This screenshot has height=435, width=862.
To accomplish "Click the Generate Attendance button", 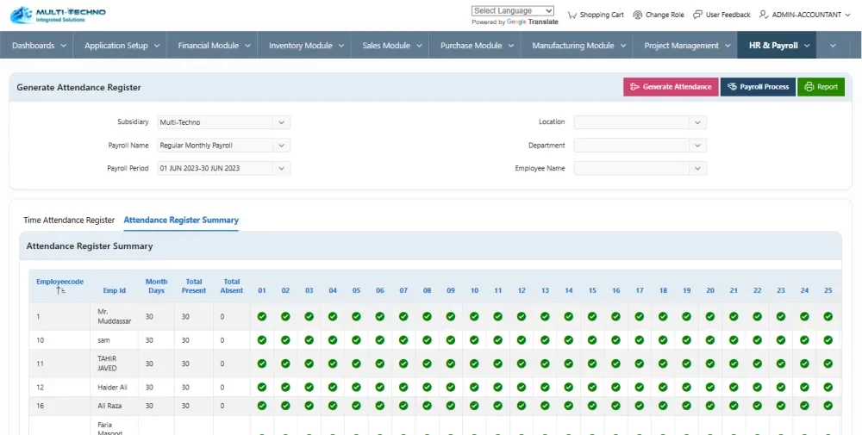I will [x=671, y=87].
